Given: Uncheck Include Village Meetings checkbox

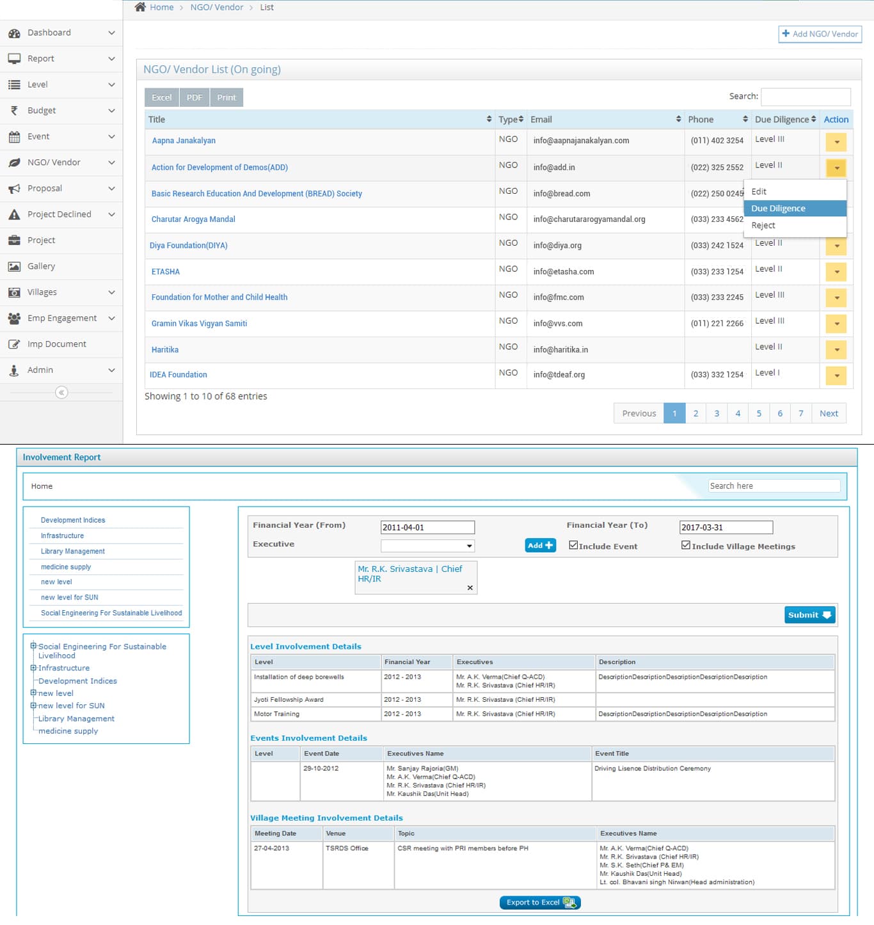Looking at the screenshot, I should (686, 546).
